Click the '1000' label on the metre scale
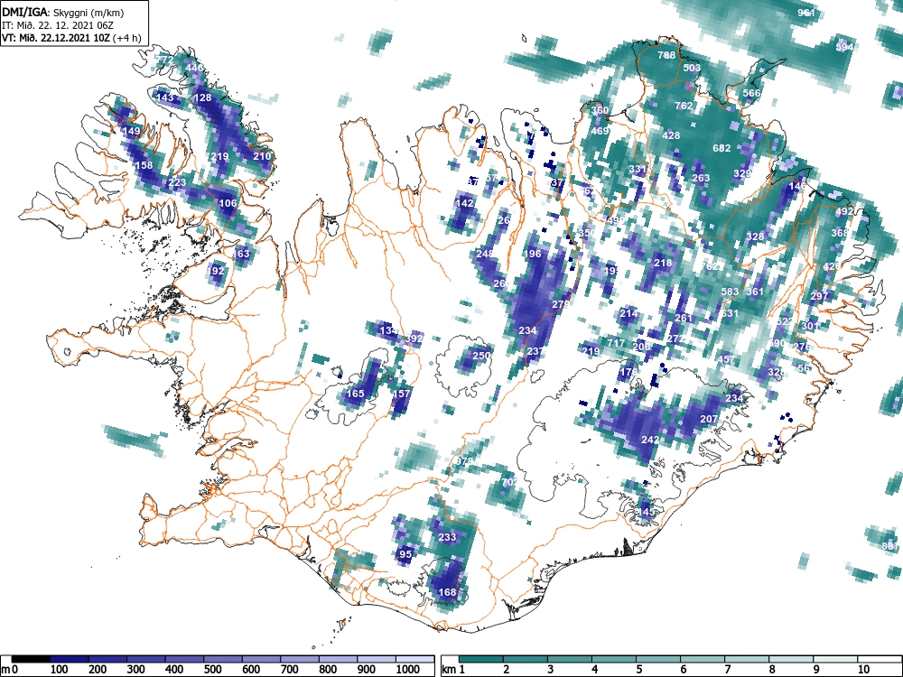This screenshot has width=903, height=677. (408, 669)
